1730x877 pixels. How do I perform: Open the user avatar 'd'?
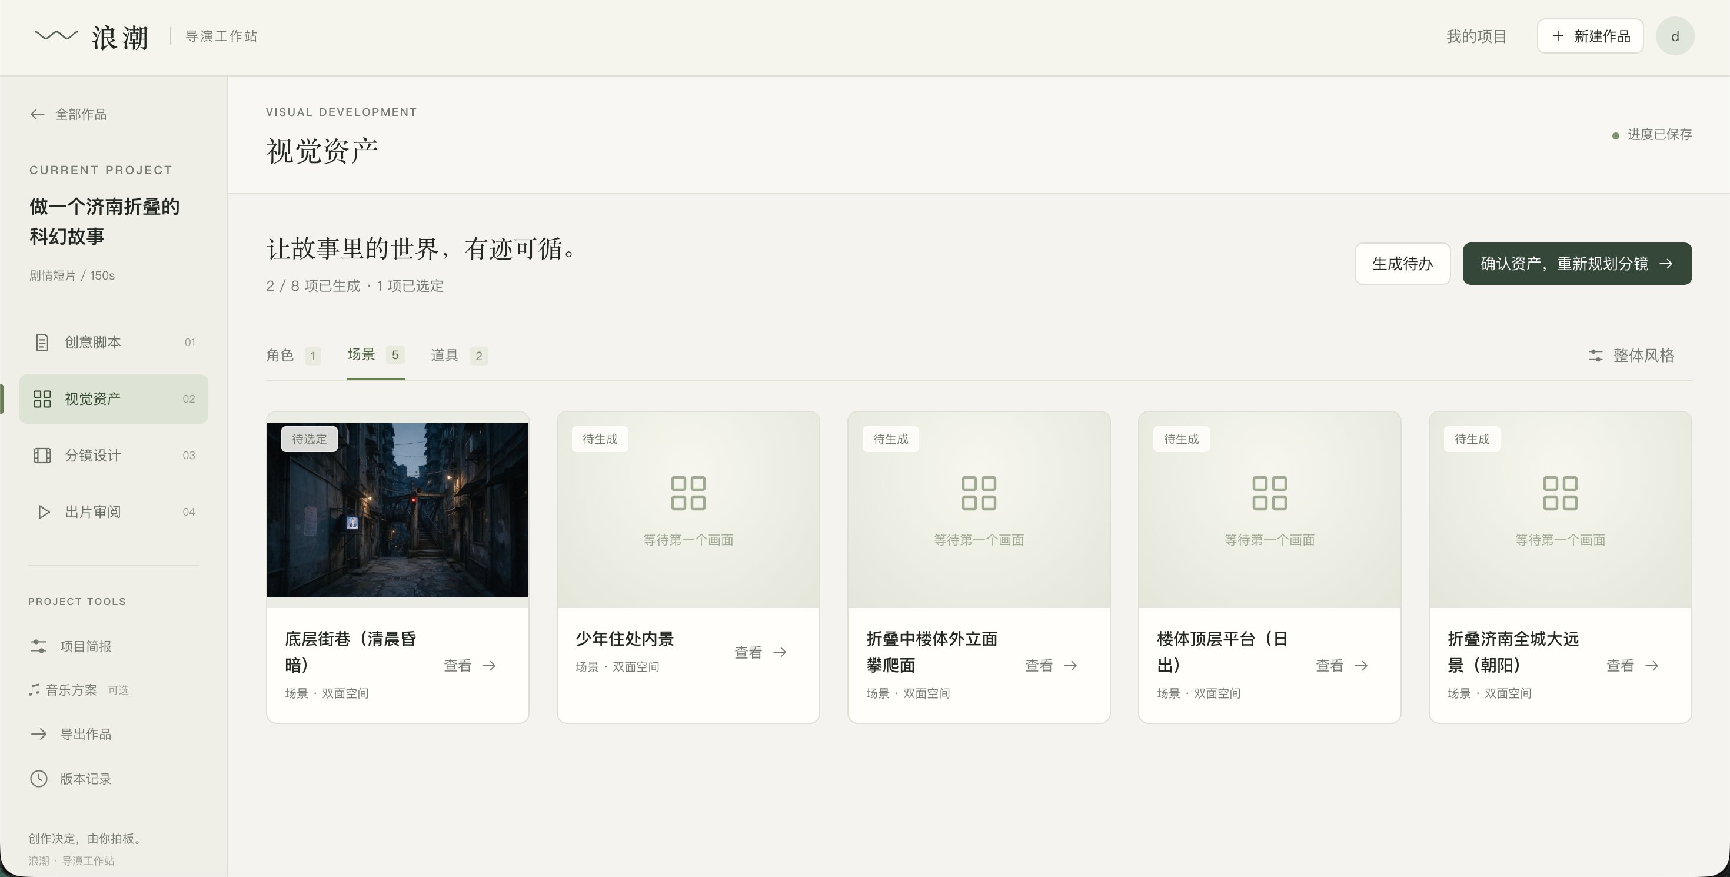1675,35
